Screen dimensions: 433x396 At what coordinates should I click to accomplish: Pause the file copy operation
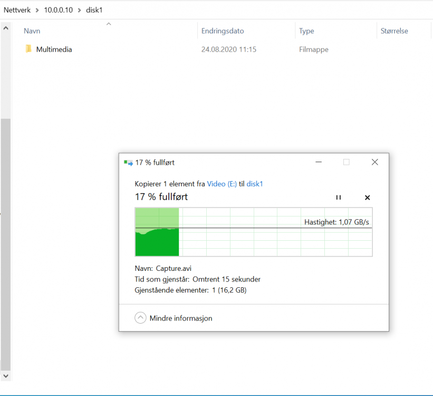coord(338,197)
